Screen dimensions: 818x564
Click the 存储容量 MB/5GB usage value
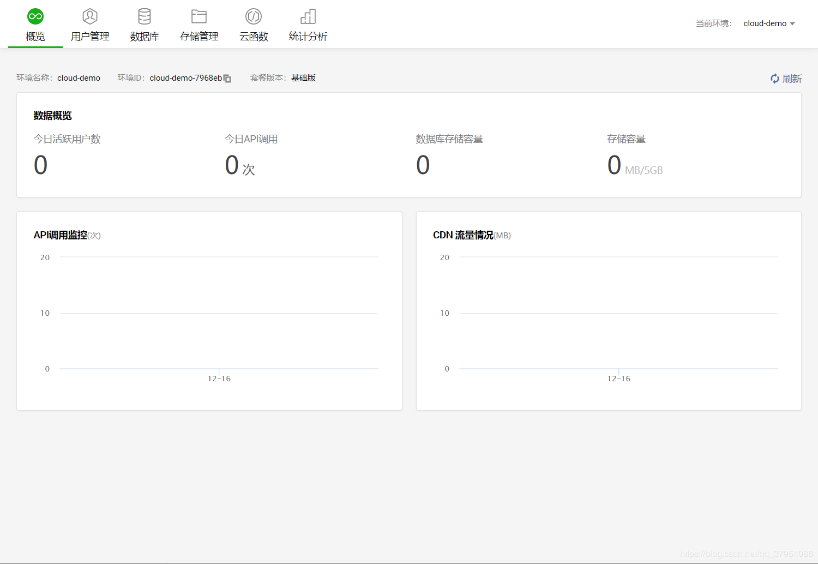tap(635, 165)
